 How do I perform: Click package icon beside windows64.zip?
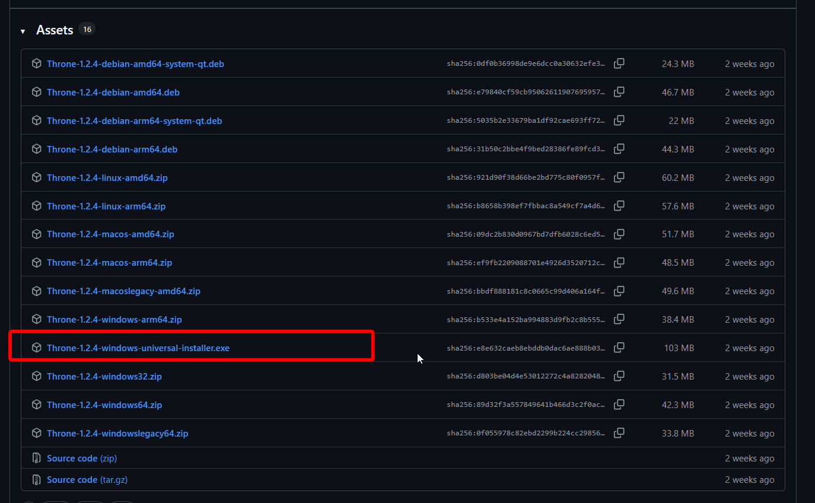point(36,405)
